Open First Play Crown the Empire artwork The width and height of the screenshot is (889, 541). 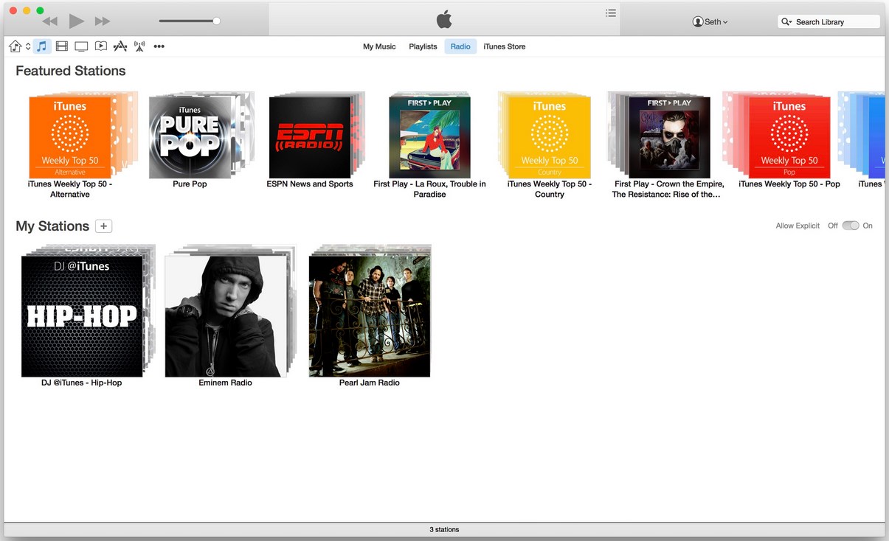[669, 138]
